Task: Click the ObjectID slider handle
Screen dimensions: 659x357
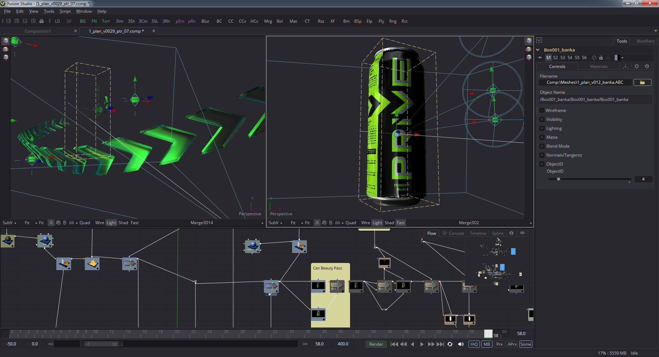Action: pyautogui.click(x=558, y=179)
